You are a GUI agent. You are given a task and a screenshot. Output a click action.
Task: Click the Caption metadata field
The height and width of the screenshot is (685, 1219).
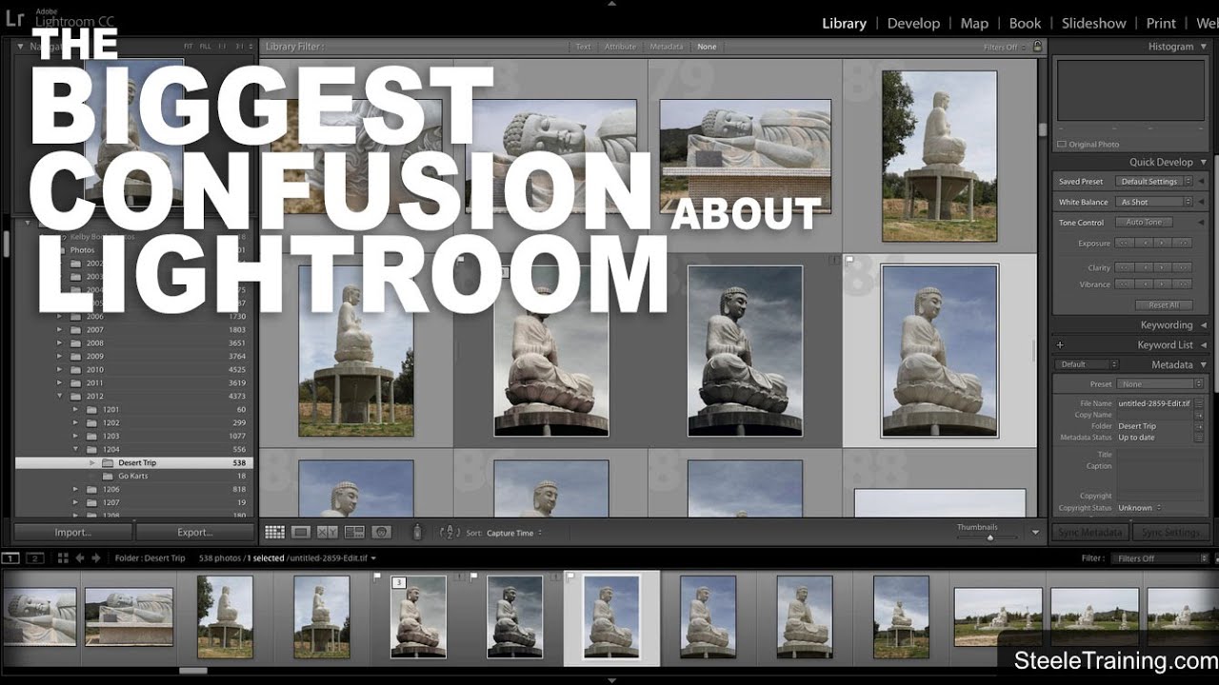pyautogui.click(x=1160, y=475)
